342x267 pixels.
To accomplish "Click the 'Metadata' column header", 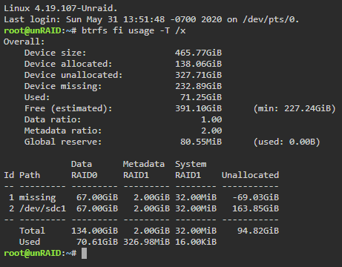I will click(144, 164).
